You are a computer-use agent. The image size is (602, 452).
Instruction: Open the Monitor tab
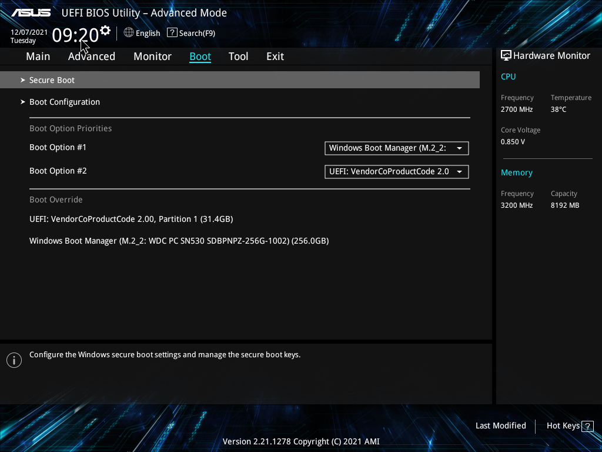pyautogui.click(x=152, y=56)
